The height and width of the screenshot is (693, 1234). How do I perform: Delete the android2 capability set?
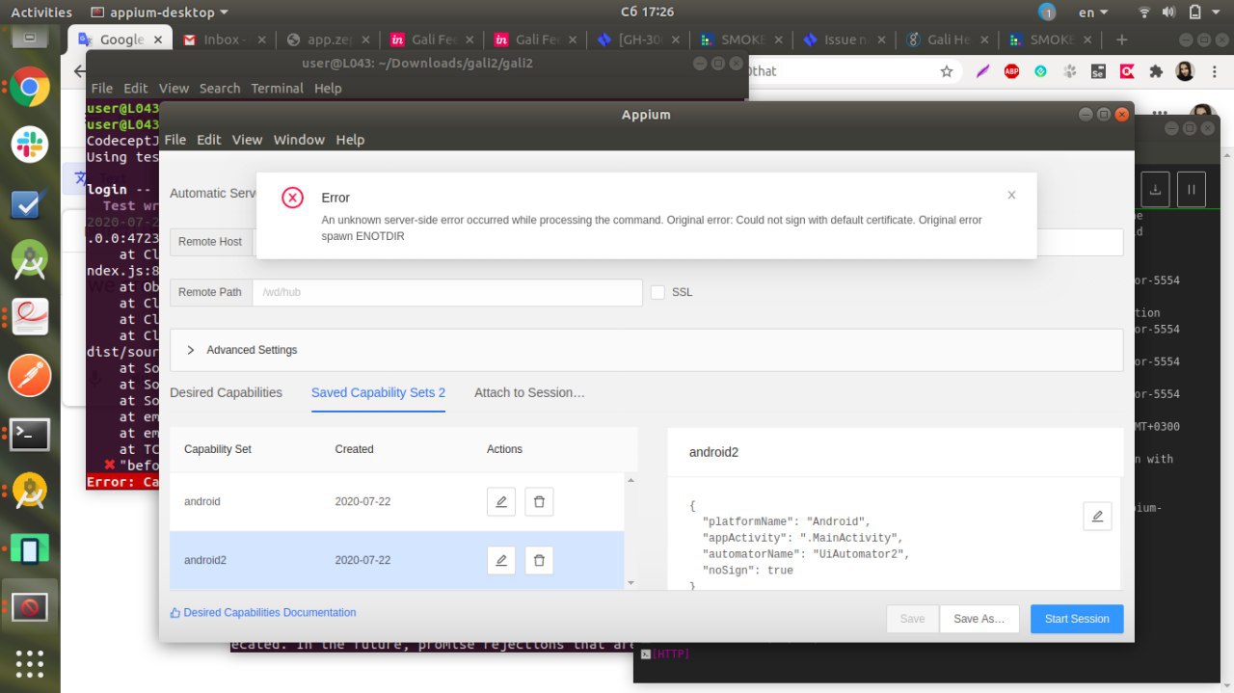click(539, 560)
